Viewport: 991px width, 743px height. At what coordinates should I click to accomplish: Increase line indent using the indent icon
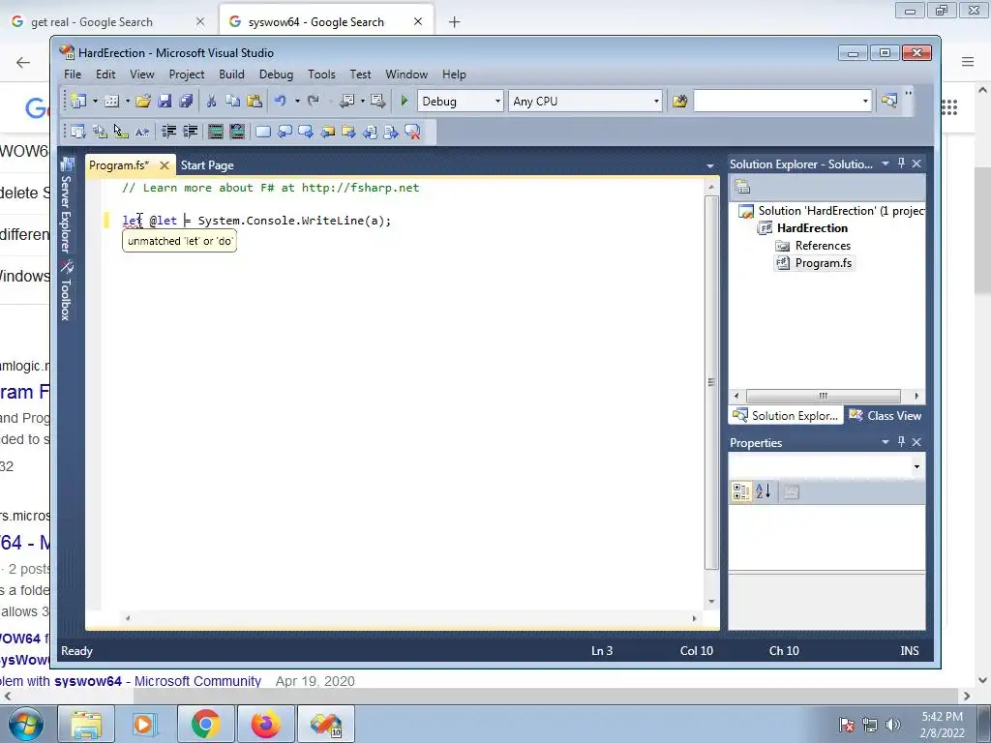click(x=191, y=132)
